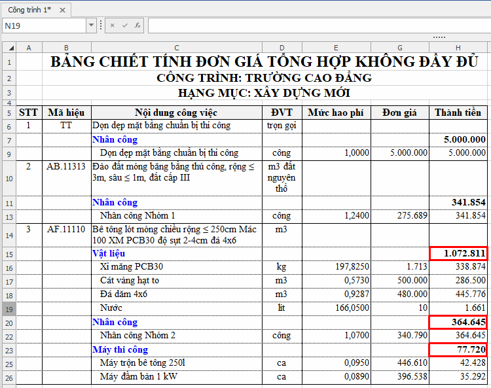Select the Xi măng PCB30 cell
Screen dimensions: 491x388
tap(177, 267)
